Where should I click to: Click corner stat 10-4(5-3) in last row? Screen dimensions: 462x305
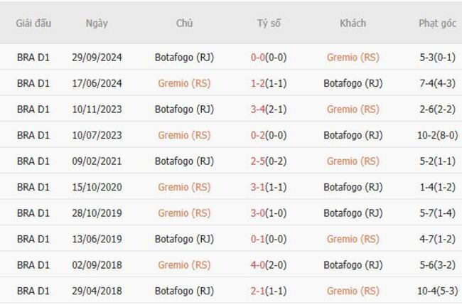(437, 291)
